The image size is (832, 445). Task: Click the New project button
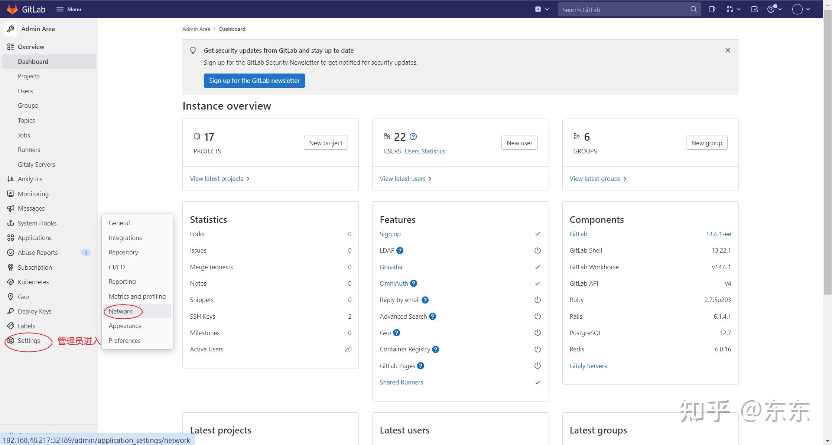coord(325,143)
